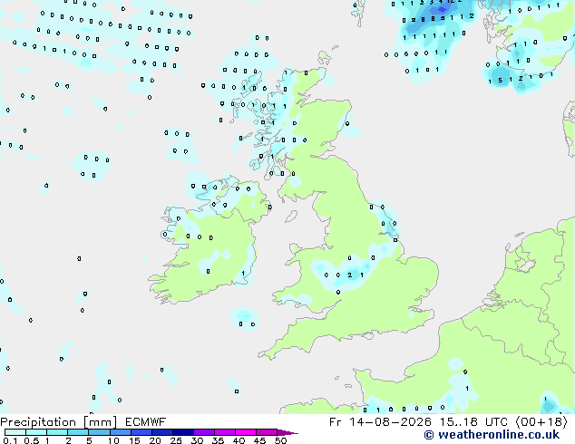This screenshot has width=575, height=444.
Task: Select the 40–45 mm magenta legend swatch
Action: click(x=246, y=432)
